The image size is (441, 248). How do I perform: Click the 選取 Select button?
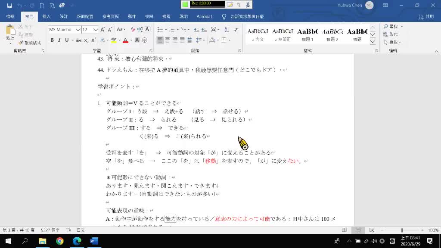[392, 42]
